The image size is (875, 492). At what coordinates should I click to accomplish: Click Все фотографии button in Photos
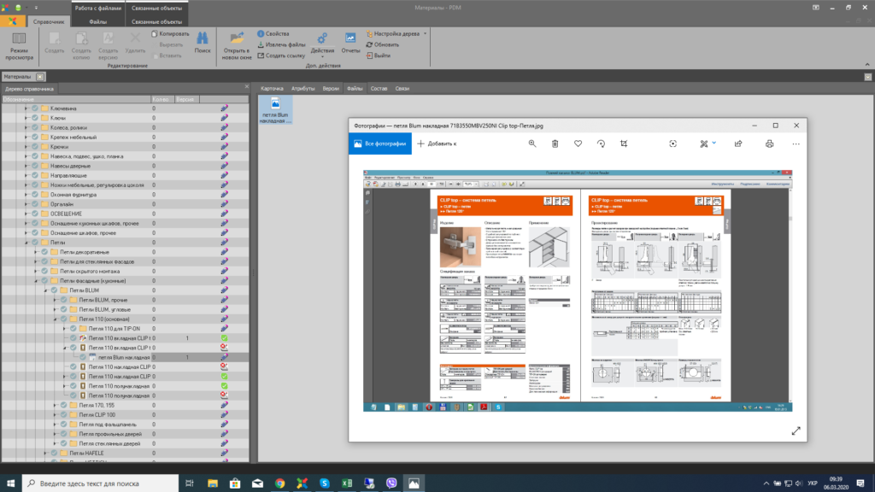(x=380, y=143)
